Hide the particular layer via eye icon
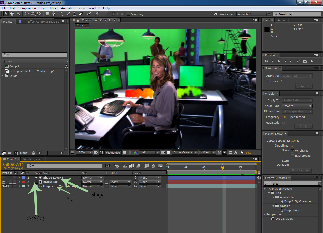This screenshot has height=233, width=323. point(3,182)
